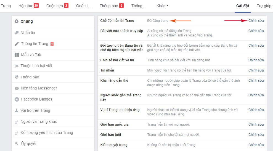Image resolution: width=273 pixels, height=151 pixels.
Task: Click the Kiểm duyệt trang label
Action: pos(114,145)
